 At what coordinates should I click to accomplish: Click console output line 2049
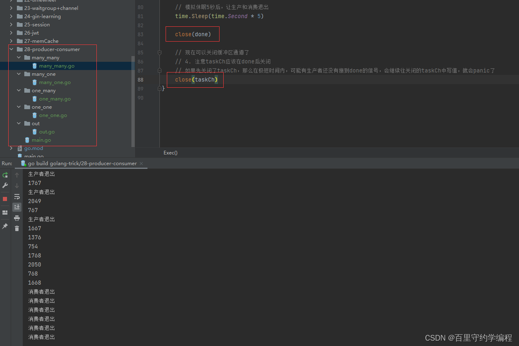[35, 201]
